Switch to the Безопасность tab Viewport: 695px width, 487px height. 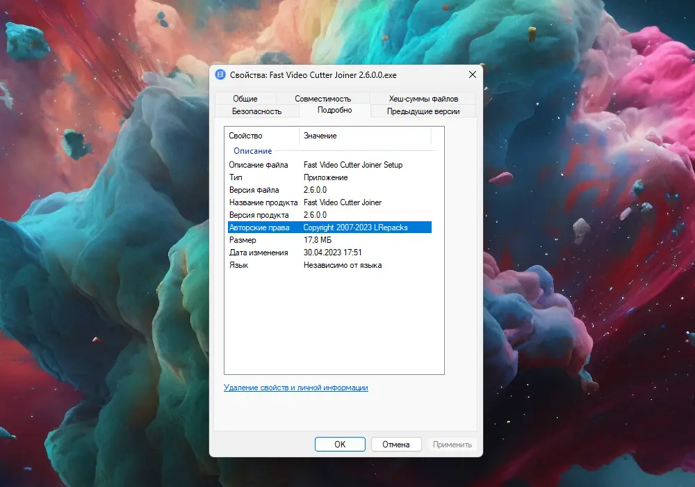coord(257,111)
